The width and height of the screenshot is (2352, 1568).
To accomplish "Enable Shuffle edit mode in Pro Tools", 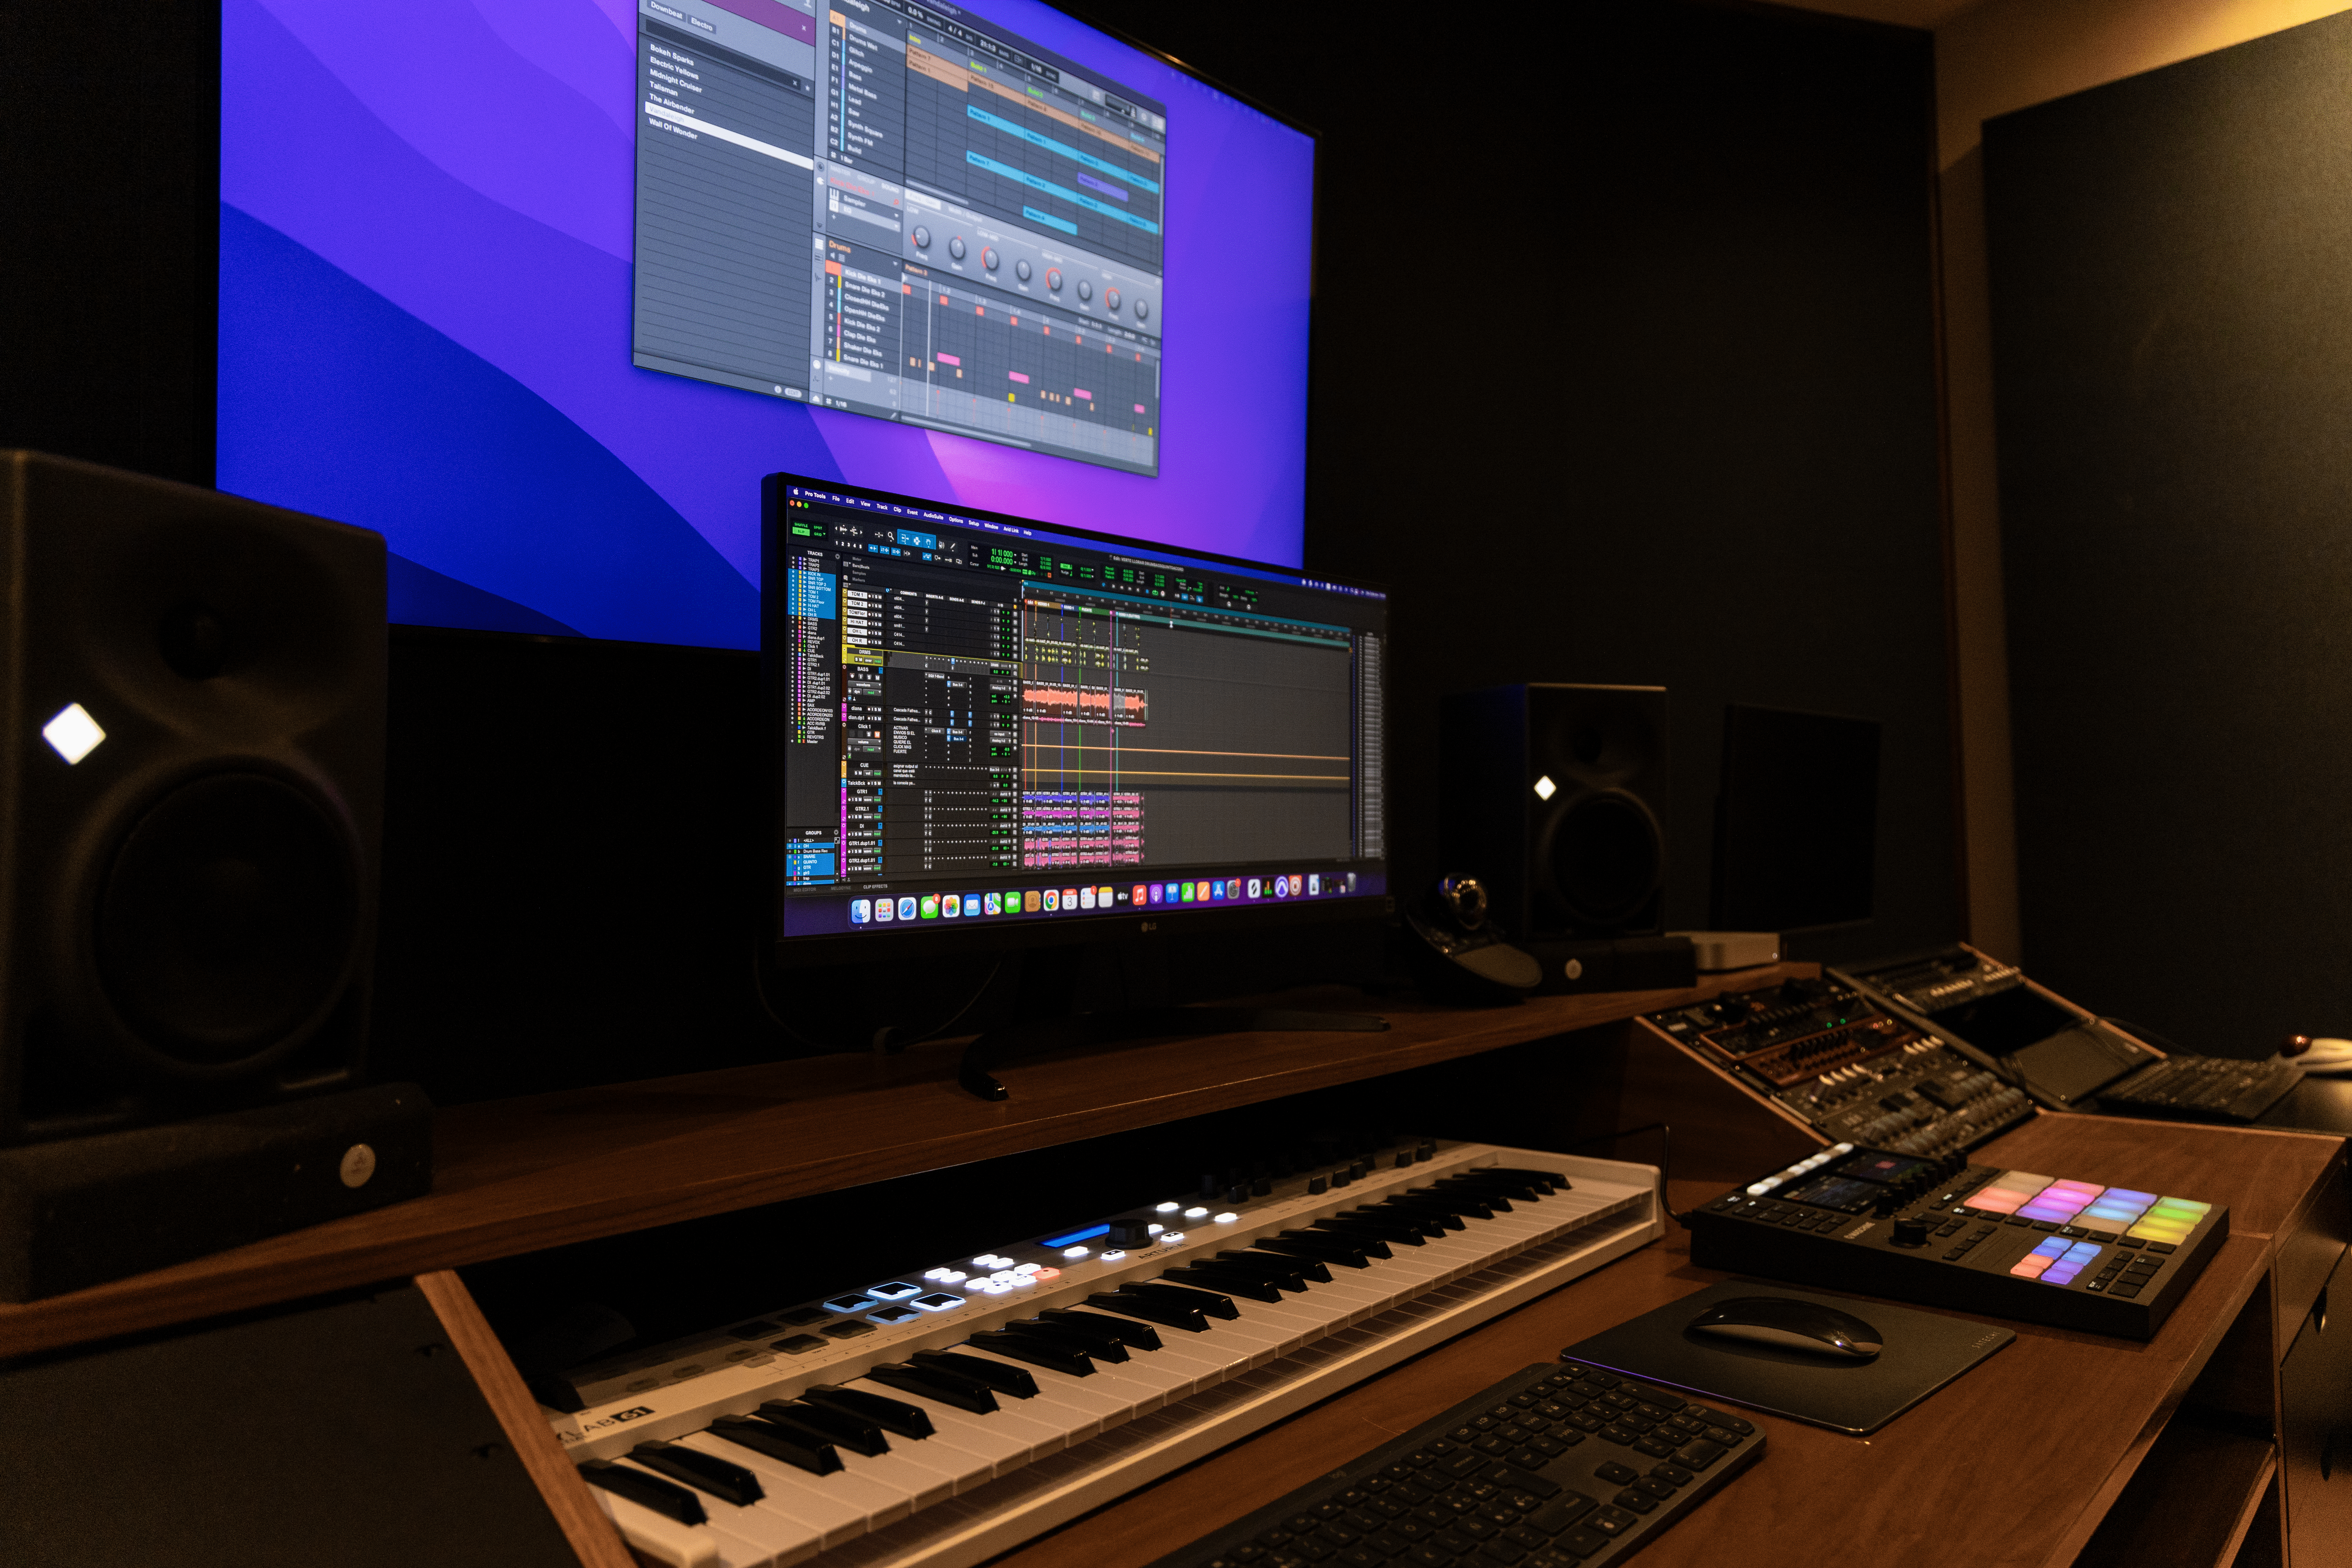I will click(x=801, y=525).
